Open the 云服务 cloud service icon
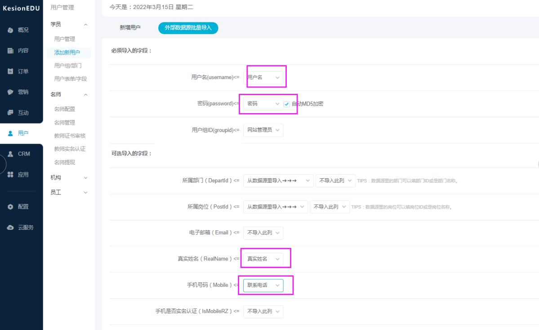 tap(10, 228)
